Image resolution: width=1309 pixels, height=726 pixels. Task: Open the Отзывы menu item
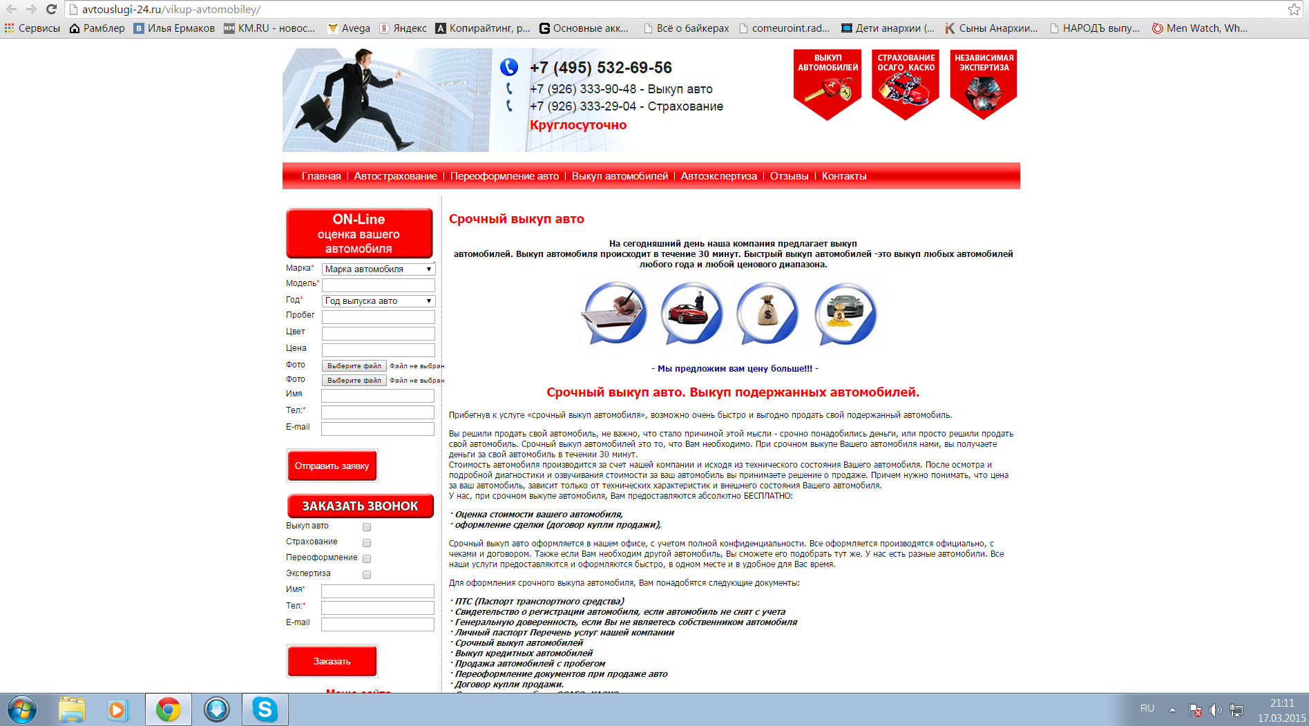[790, 176]
